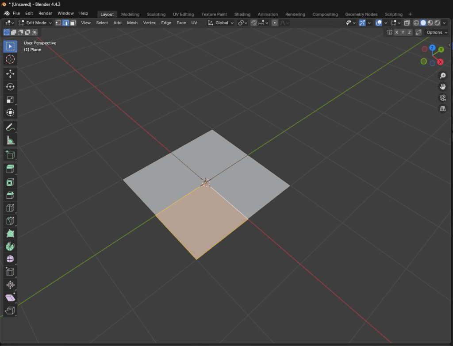
Task: Switch perspective/orthographic view icon
Action: 442,109
